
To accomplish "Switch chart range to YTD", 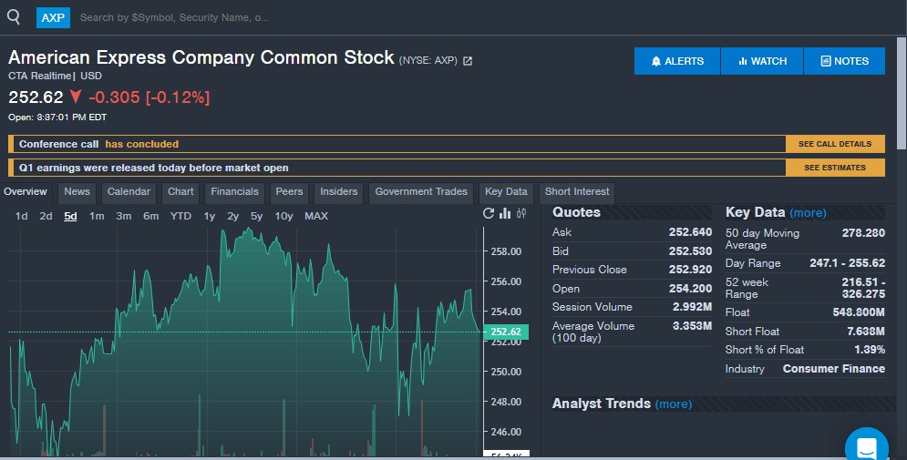I will (x=180, y=216).
